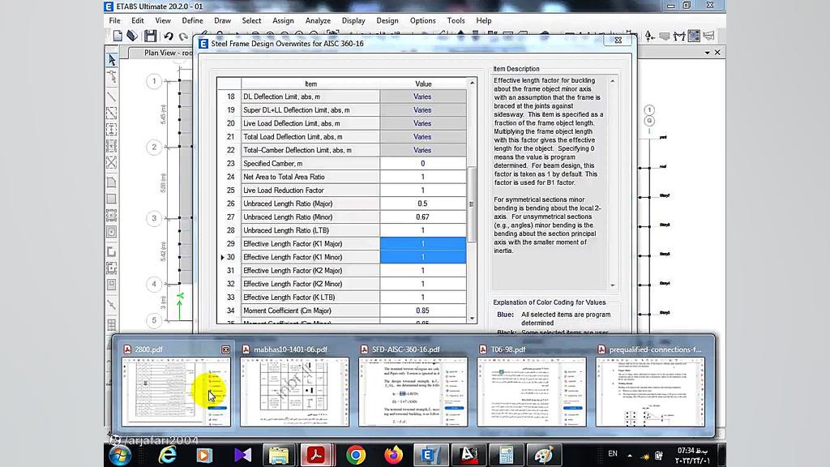Switch to the SFD-AISC-360-16.pdf thumbnail

click(x=413, y=392)
